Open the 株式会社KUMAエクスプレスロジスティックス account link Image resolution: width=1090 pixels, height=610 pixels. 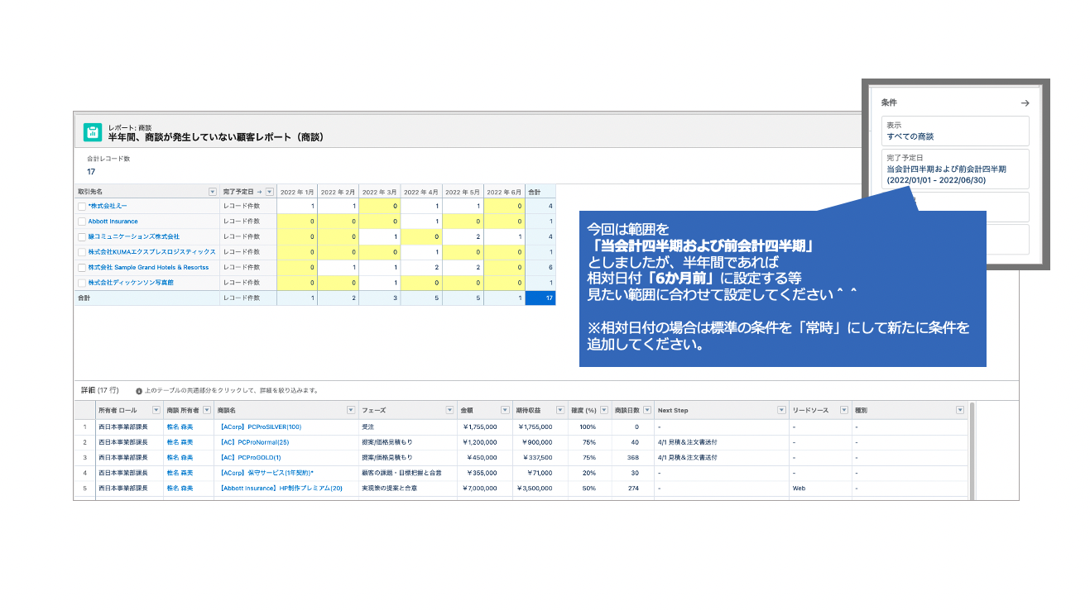[151, 252]
